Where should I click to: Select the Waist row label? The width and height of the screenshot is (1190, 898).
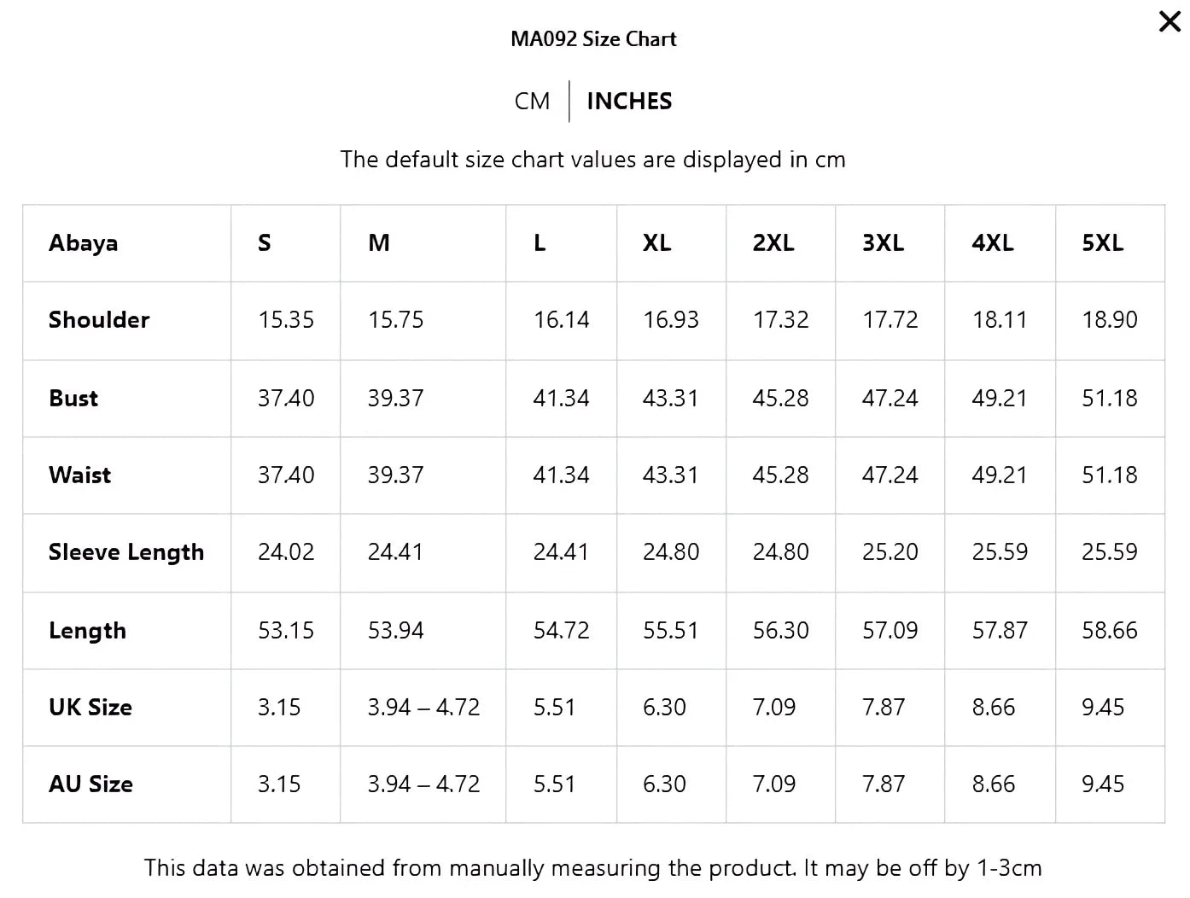pos(80,475)
